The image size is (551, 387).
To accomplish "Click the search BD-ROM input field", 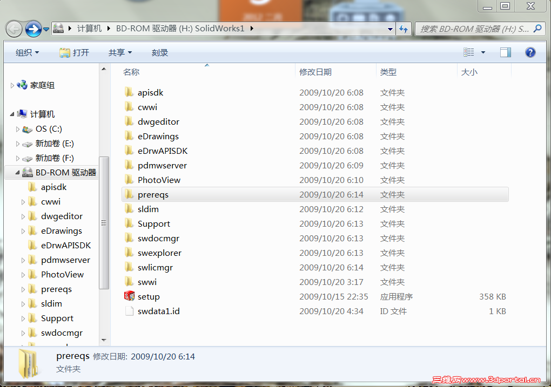I will pyautogui.click(x=474, y=29).
